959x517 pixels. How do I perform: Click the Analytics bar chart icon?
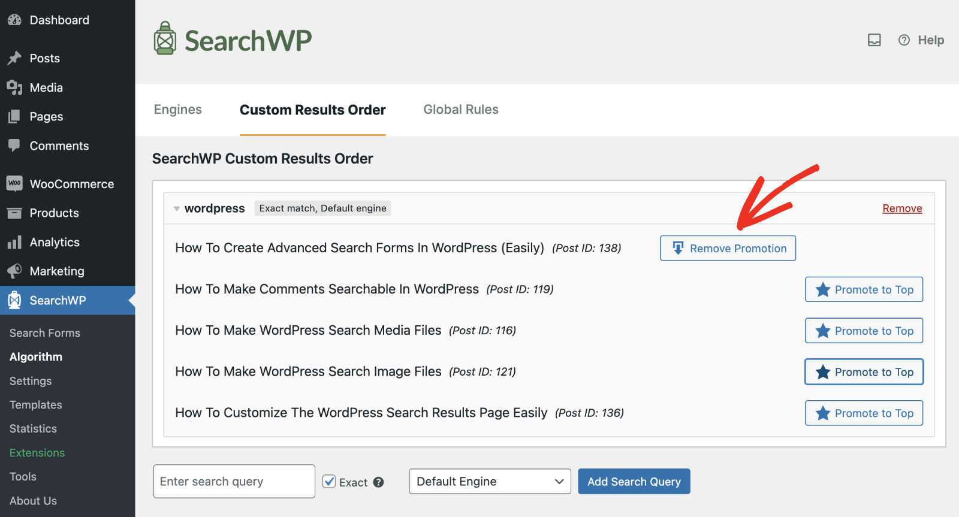click(x=14, y=242)
